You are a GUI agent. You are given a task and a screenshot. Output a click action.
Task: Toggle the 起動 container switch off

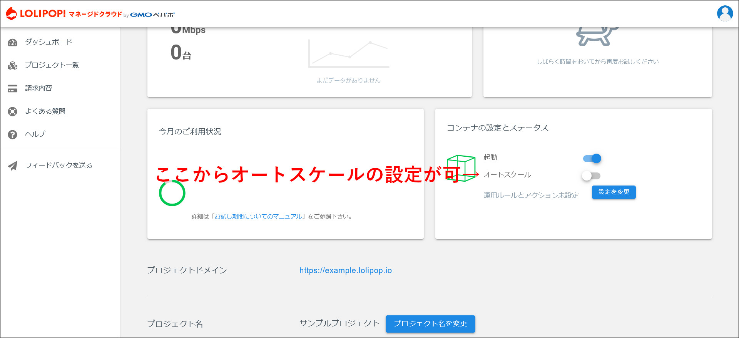click(x=592, y=158)
